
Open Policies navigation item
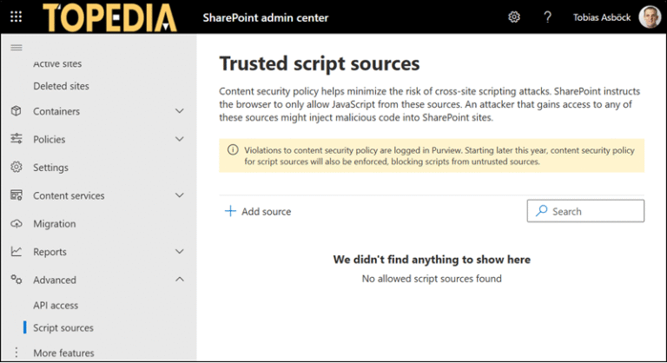tap(50, 140)
